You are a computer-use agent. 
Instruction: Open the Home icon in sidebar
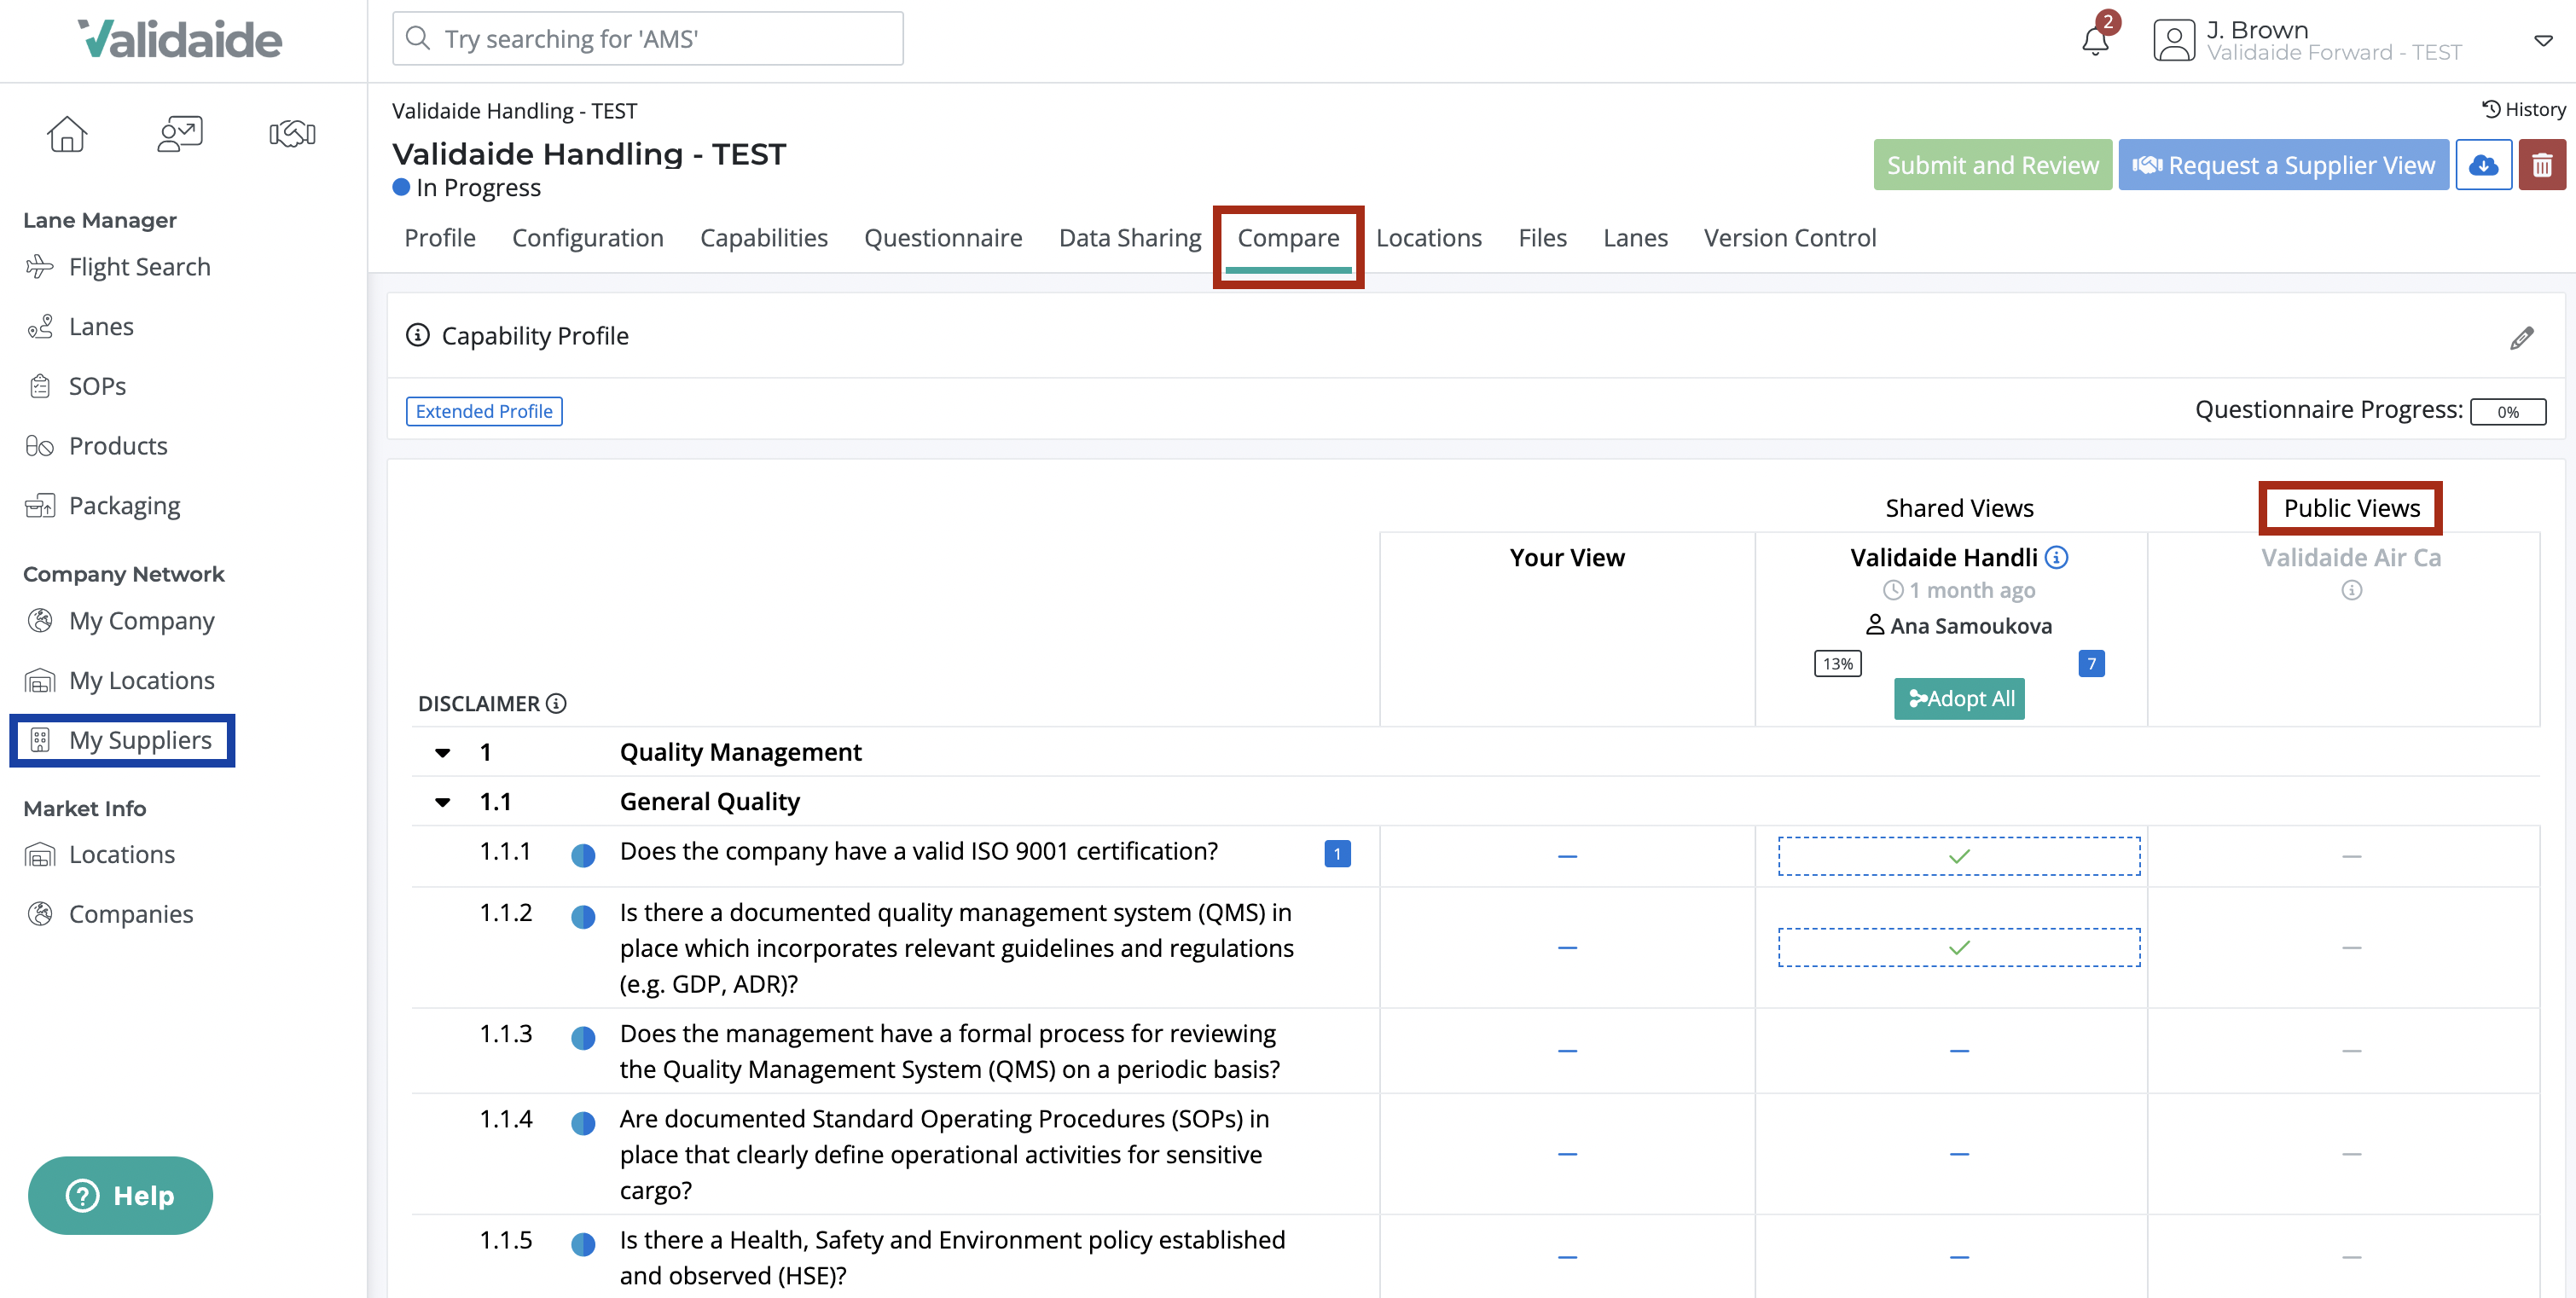coord(67,133)
